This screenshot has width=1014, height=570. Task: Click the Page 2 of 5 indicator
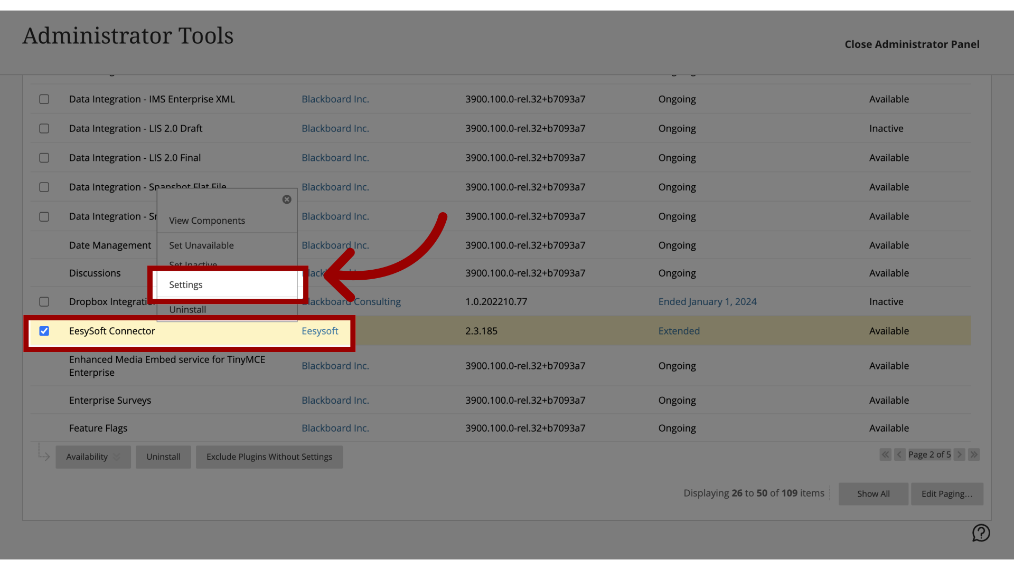tap(929, 454)
